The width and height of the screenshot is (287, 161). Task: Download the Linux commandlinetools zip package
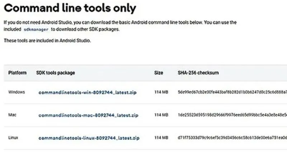(89, 138)
